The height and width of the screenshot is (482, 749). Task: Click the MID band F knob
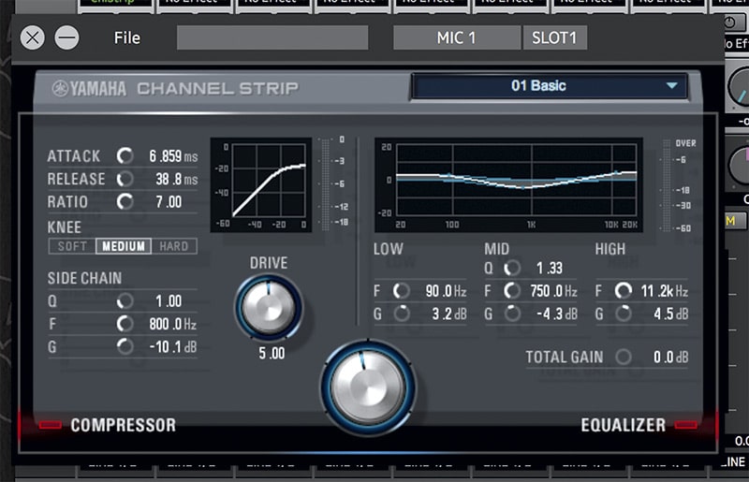tap(512, 290)
